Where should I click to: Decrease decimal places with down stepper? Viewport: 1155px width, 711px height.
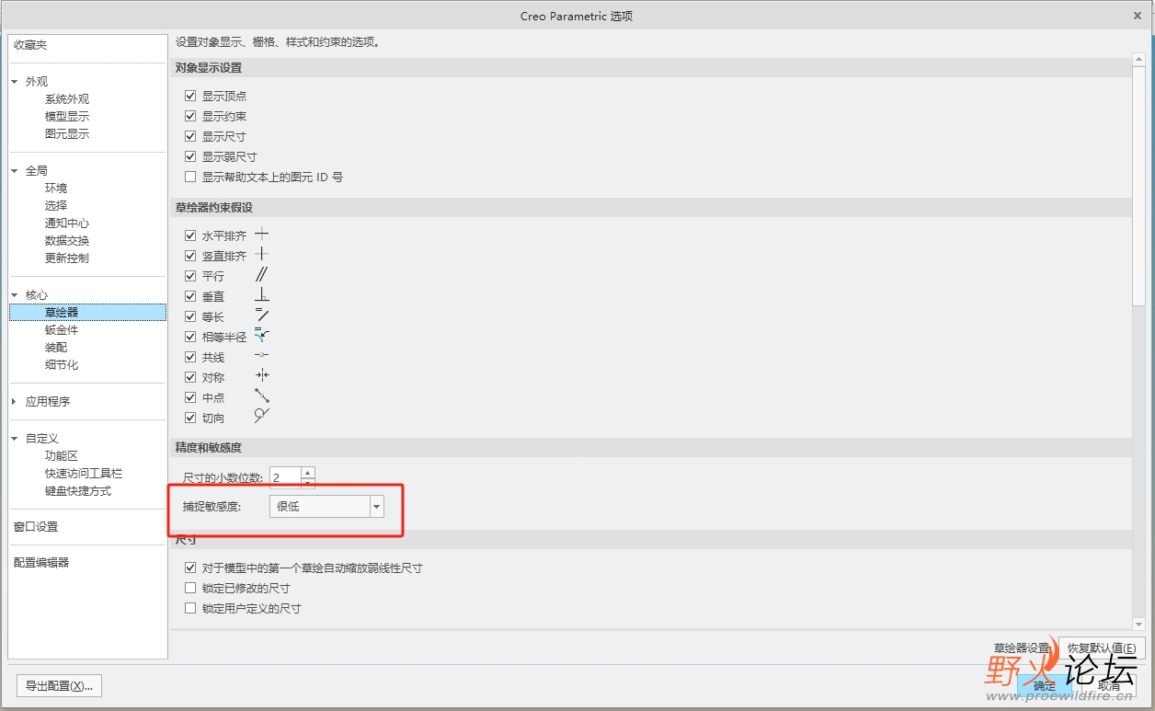tap(308, 483)
